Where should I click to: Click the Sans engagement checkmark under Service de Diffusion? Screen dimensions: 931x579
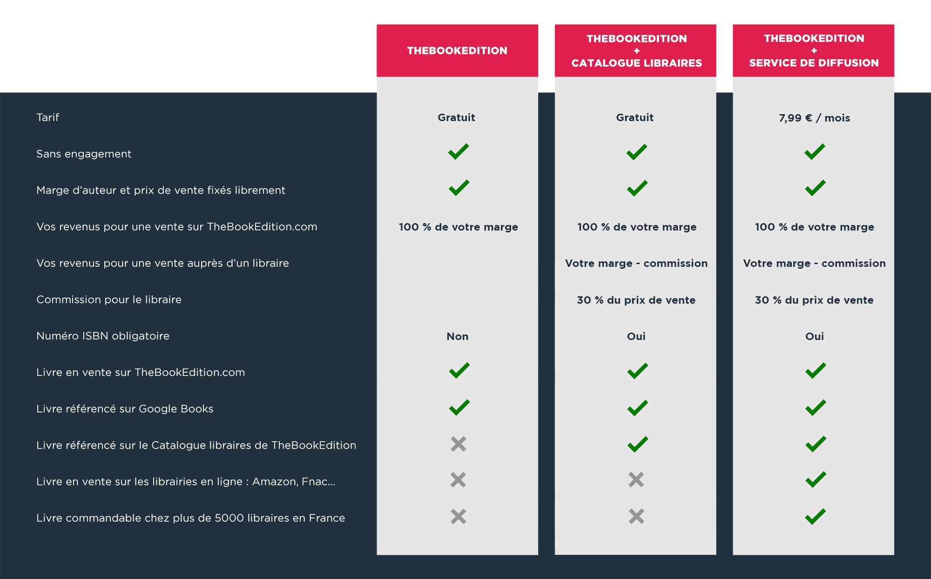click(x=815, y=151)
